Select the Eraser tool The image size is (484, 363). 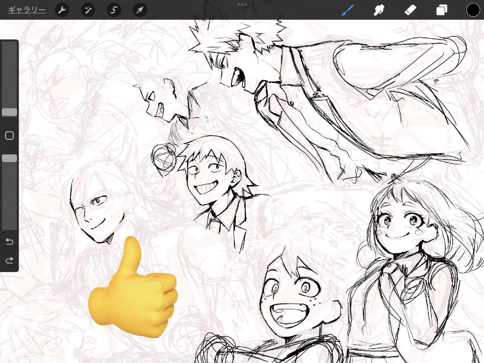[410, 10]
